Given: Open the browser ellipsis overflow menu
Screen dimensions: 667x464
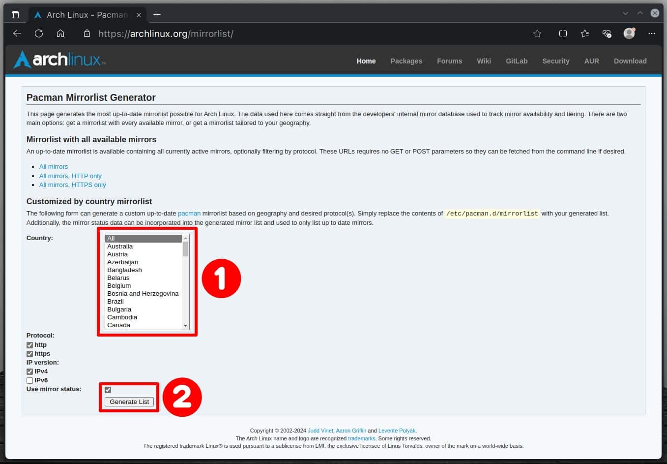Looking at the screenshot, I should [x=652, y=33].
